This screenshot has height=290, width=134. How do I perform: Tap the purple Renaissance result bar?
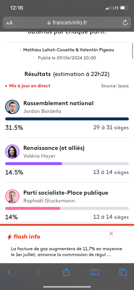point(67,164)
